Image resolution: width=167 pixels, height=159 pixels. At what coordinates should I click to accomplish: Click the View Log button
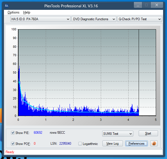pyautogui.click(x=113, y=144)
